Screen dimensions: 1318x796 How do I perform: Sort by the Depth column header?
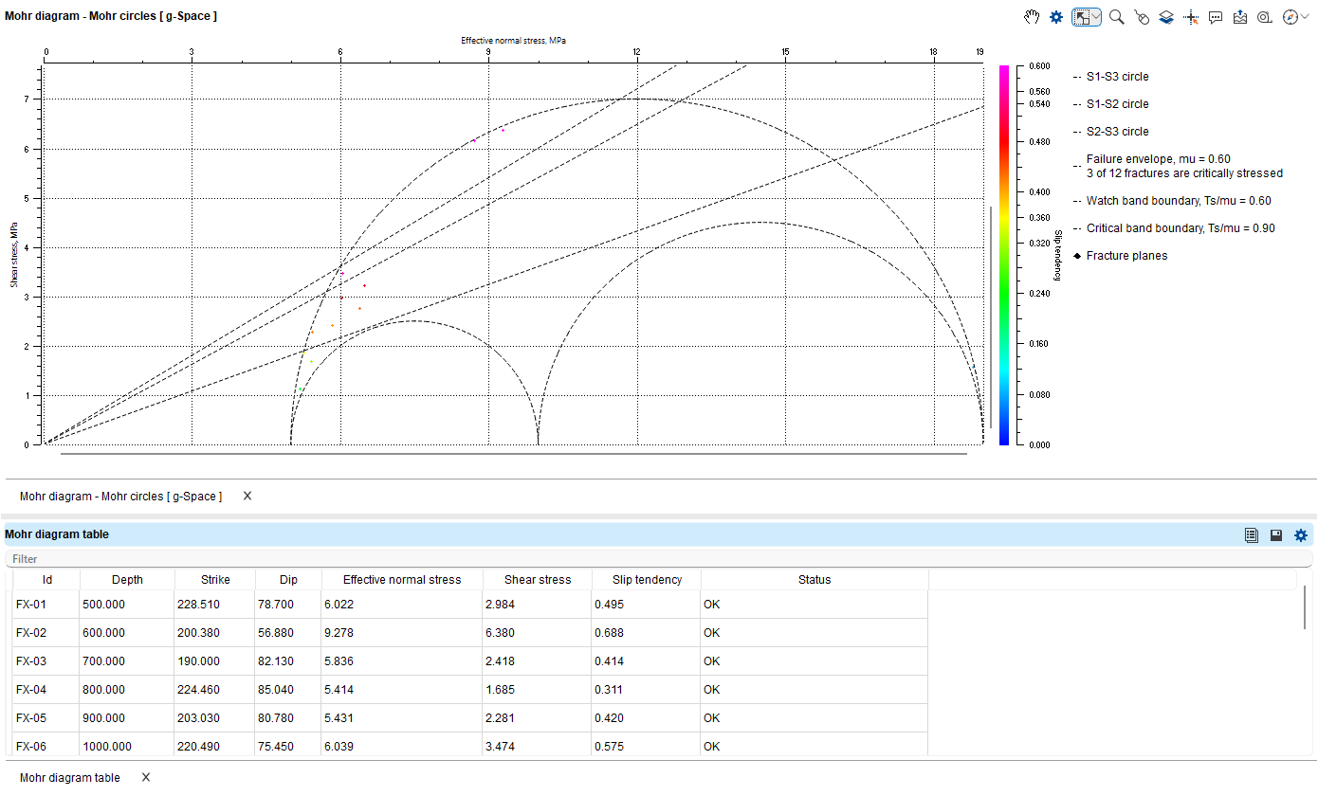[127, 580]
